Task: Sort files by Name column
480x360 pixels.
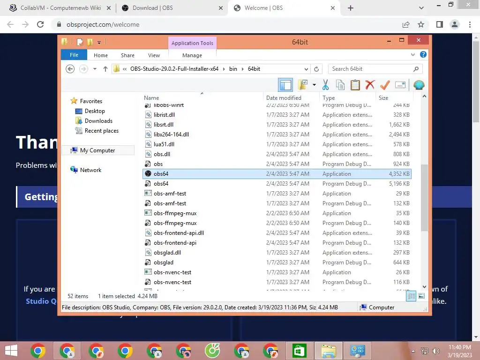Action: [202, 97]
